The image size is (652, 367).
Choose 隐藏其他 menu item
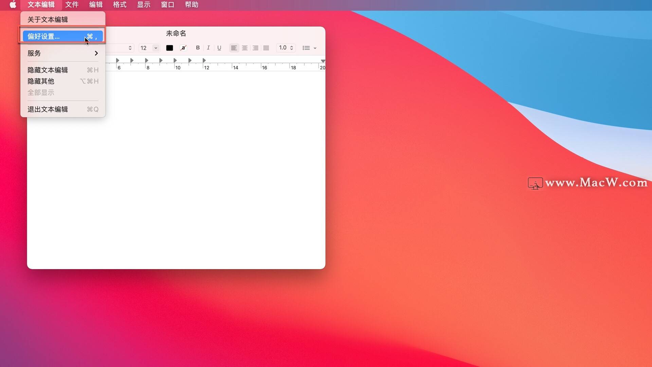pos(63,81)
